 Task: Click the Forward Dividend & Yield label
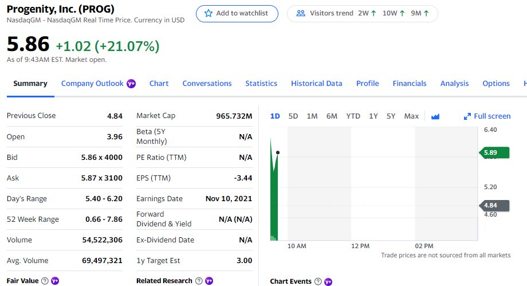164,219
